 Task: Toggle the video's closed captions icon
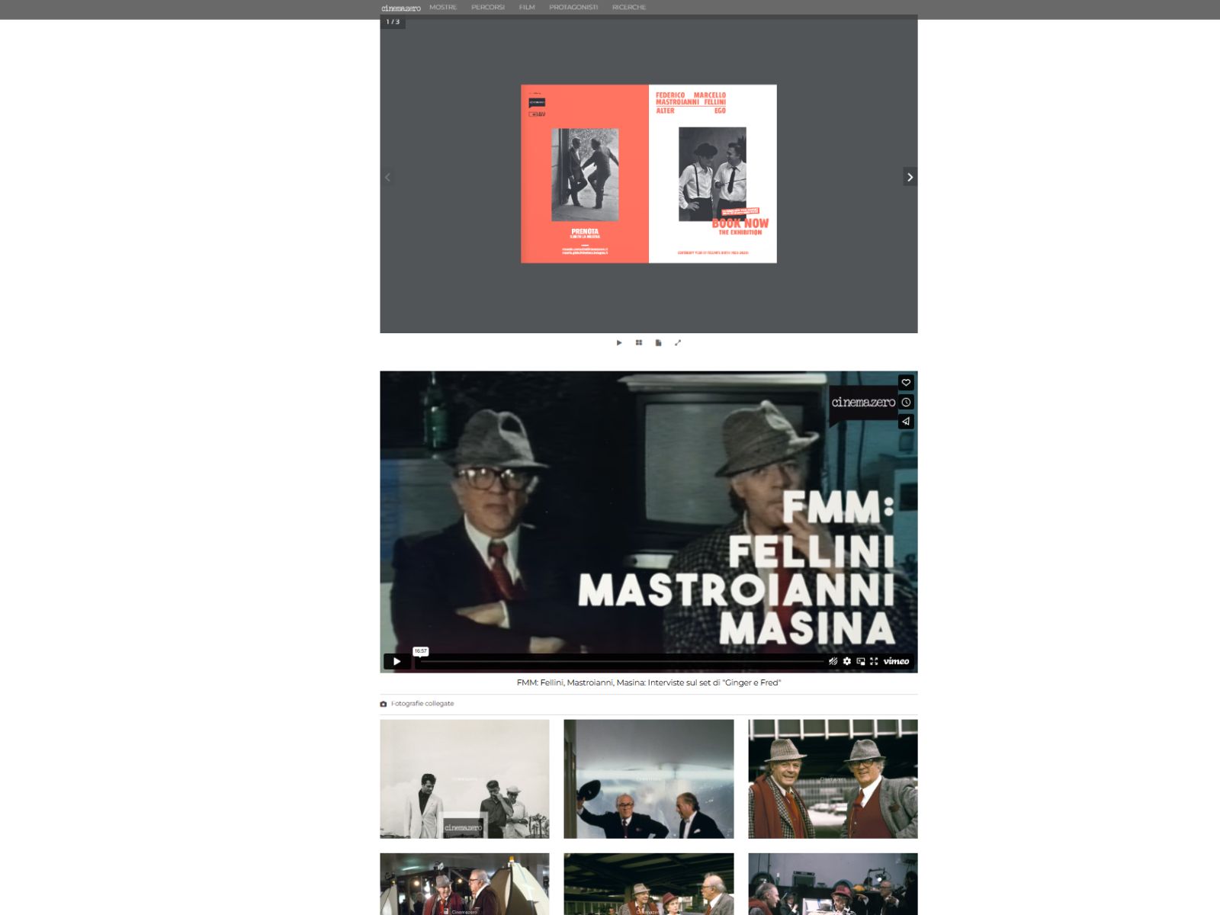tap(833, 661)
